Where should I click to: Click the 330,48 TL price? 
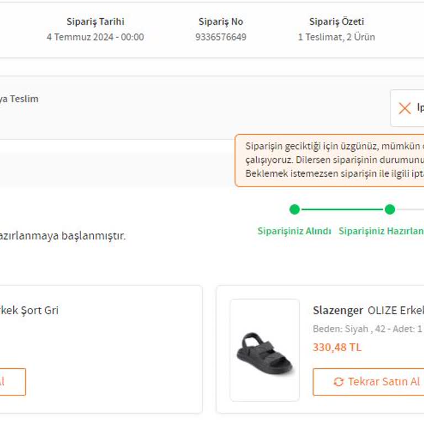point(337,347)
